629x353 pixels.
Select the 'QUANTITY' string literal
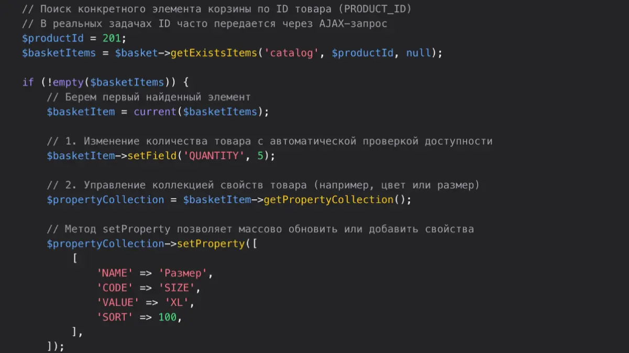(214, 156)
